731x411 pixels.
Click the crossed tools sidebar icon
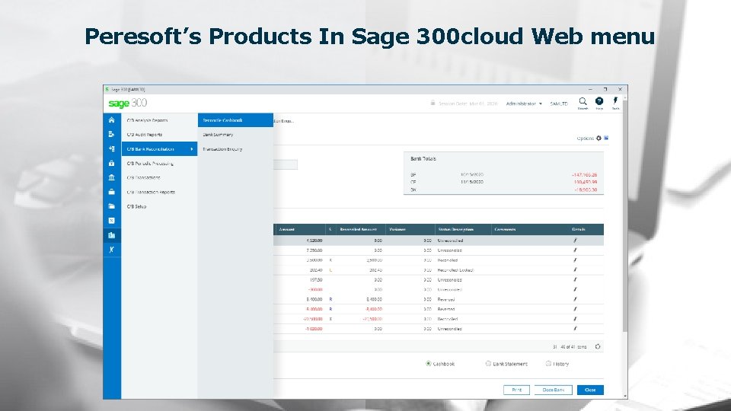pyautogui.click(x=111, y=250)
